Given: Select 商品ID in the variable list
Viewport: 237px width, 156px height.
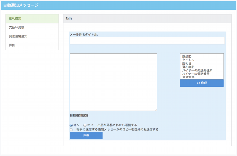Looking at the screenshot, I should [187, 57].
